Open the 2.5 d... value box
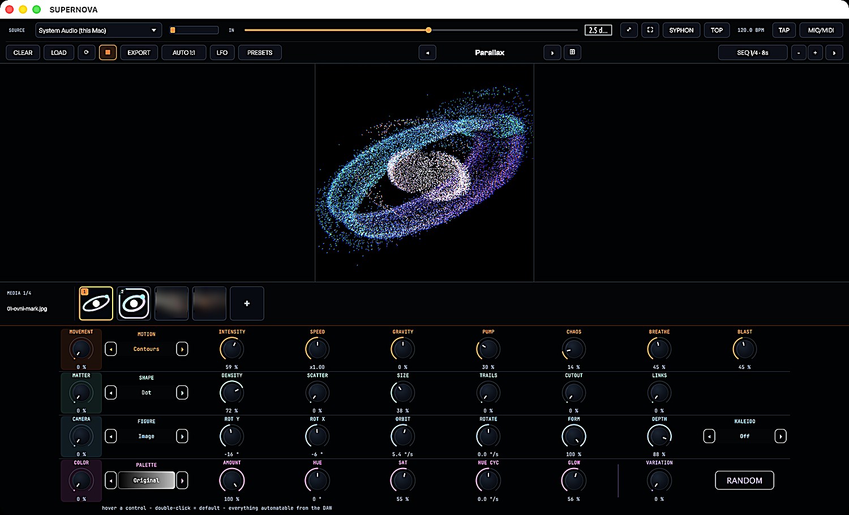This screenshot has height=515, width=849. tap(599, 30)
